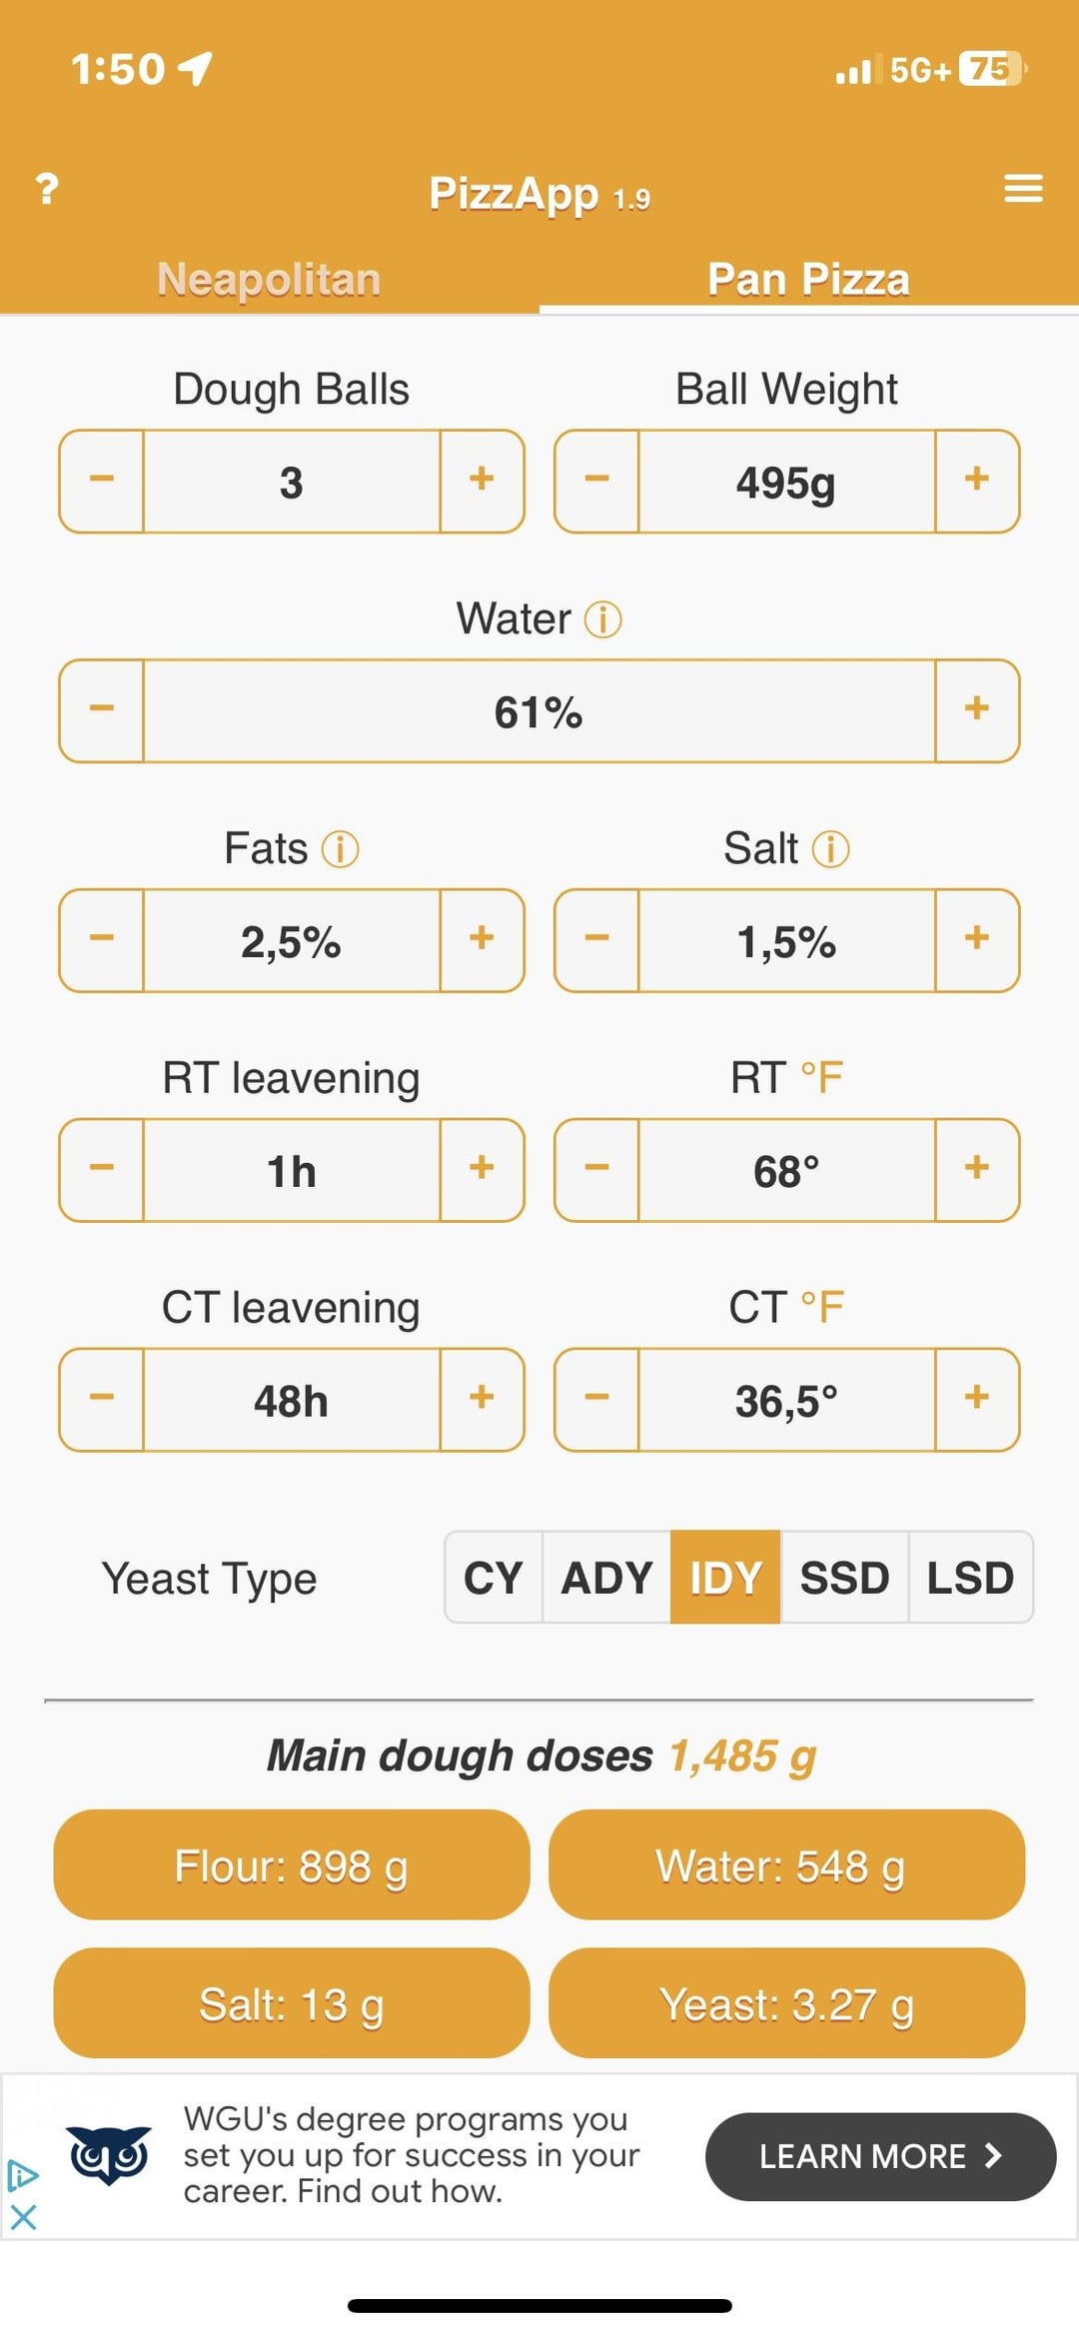The height and width of the screenshot is (2335, 1079).
Task: Toggle RT °F temperature unit label
Action: (x=821, y=1078)
